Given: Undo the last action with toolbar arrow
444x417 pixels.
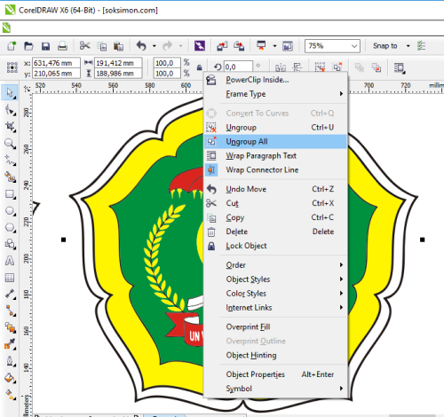Looking at the screenshot, I should click(141, 46).
